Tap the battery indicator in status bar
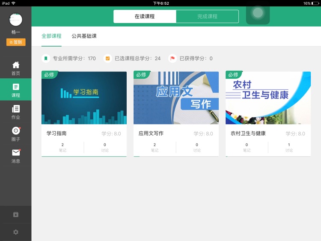321x241 pixels. point(315,3)
